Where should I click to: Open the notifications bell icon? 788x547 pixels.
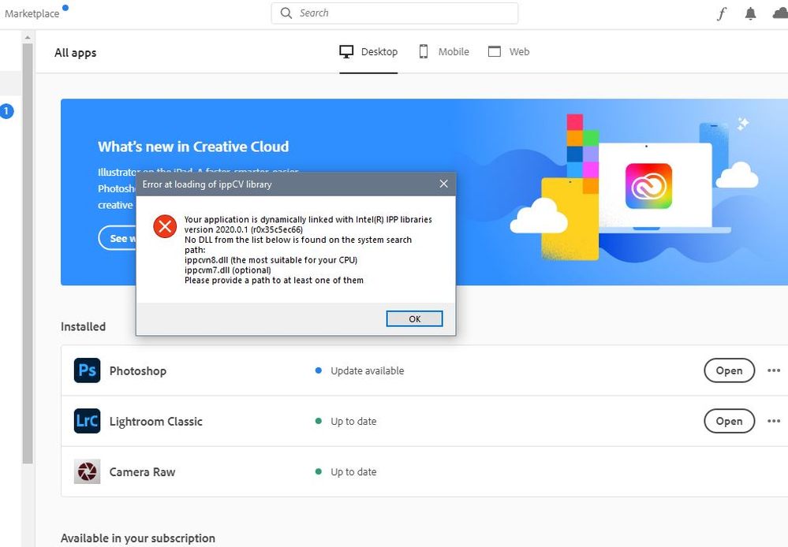[x=750, y=13]
